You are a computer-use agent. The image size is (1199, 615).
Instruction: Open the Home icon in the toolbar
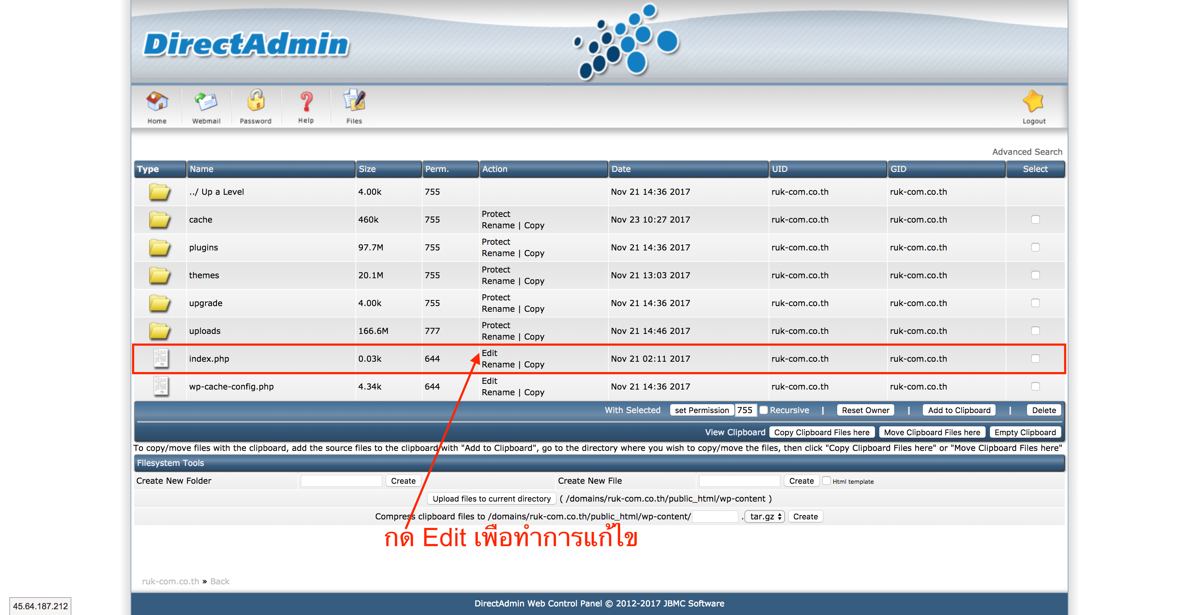tap(157, 101)
